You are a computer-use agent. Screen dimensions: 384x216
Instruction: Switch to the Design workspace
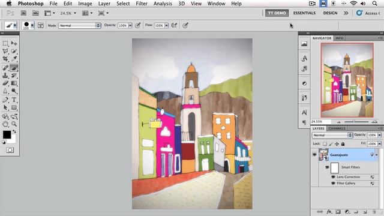click(330, 13)
